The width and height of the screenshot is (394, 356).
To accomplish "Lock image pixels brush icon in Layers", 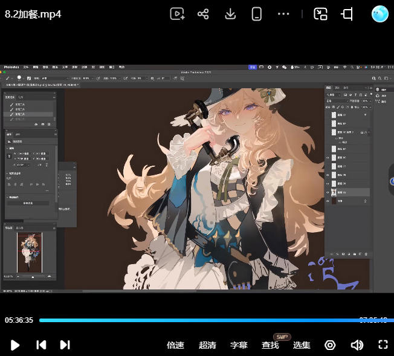I will [338, 107].
